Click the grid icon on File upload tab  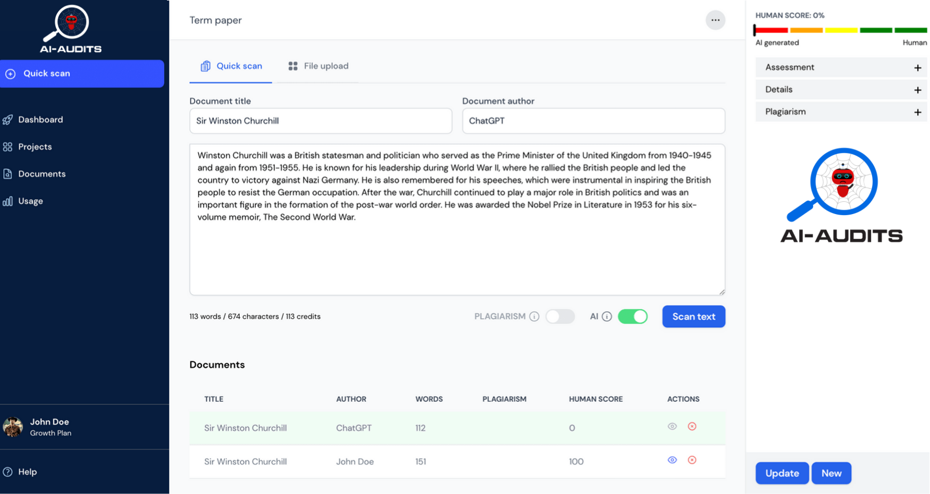293,66
